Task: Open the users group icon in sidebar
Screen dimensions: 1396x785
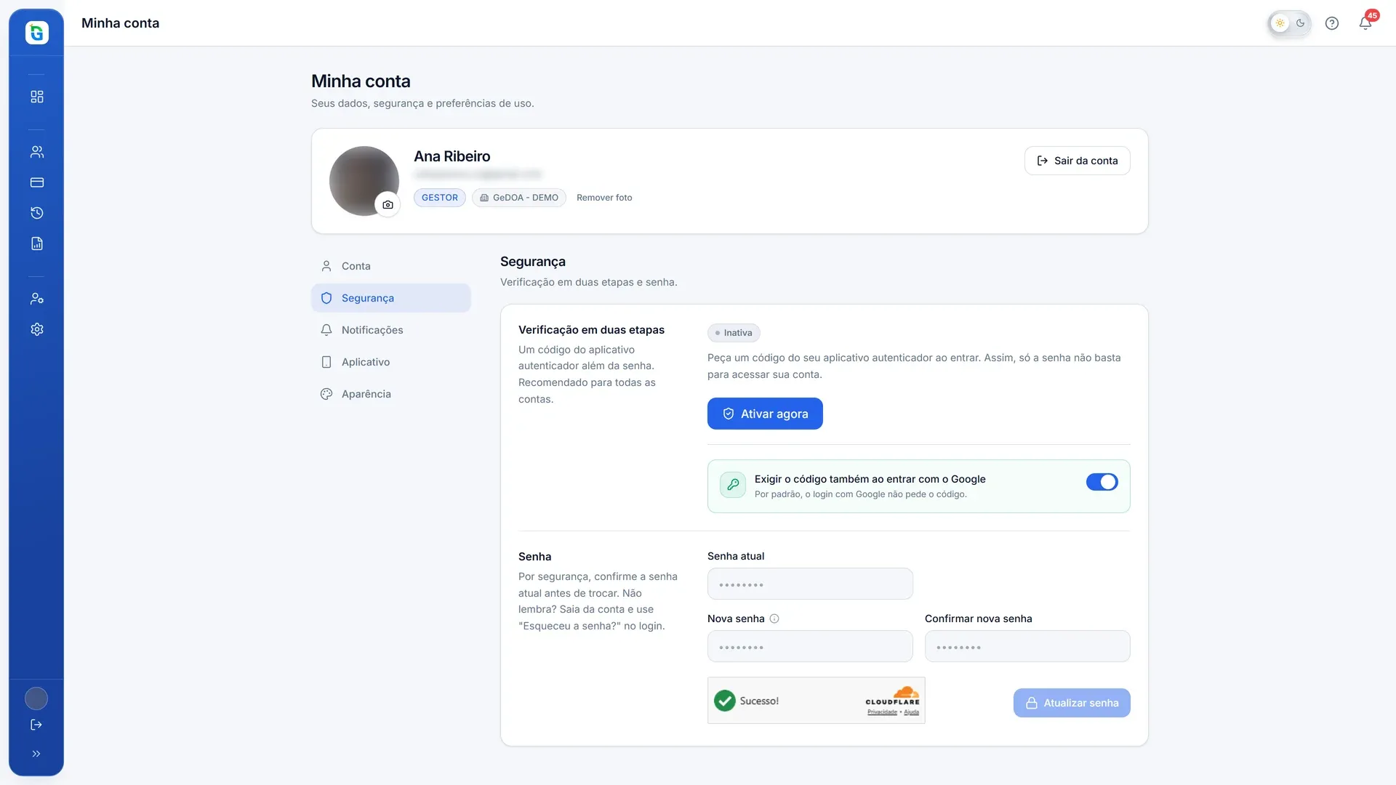Action: click(x=37, y=152)
